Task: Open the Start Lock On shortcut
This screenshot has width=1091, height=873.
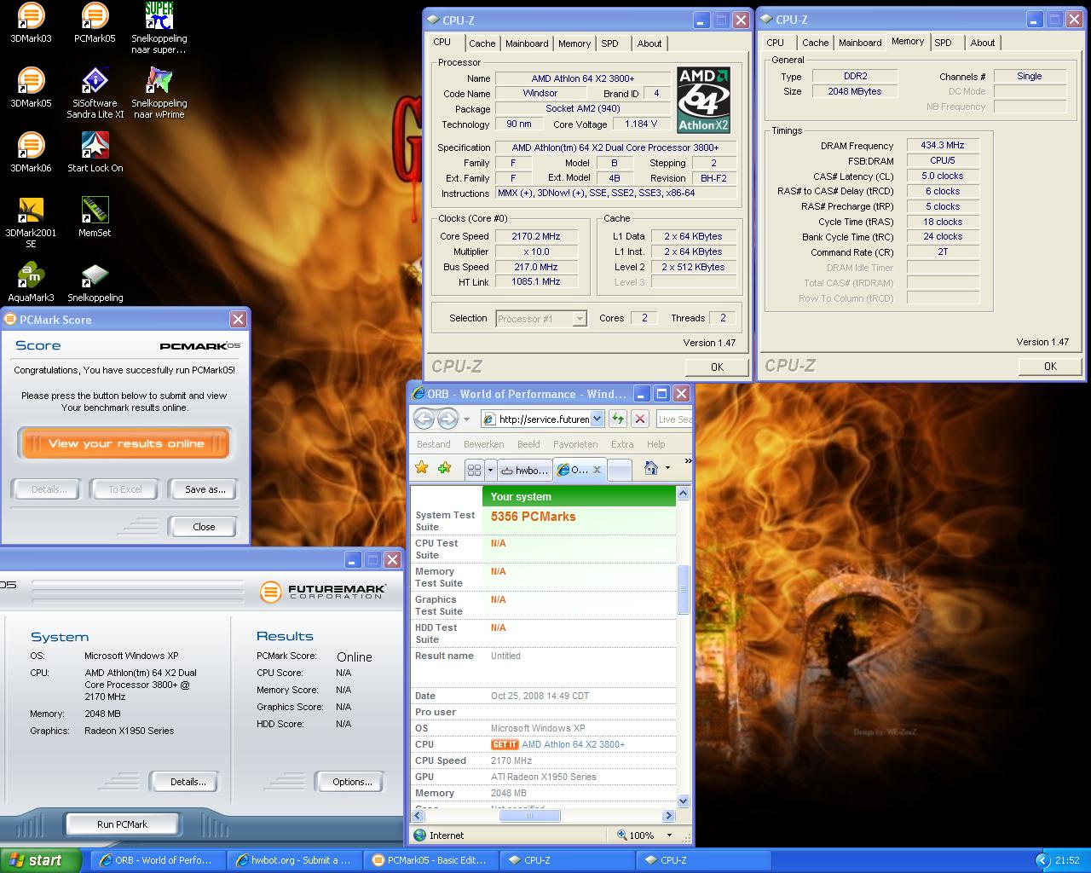Action: 95,152
